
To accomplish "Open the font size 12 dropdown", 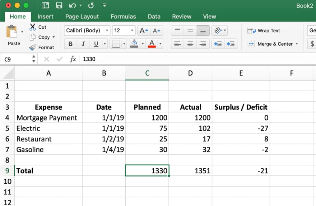I will tap(132, 31).
